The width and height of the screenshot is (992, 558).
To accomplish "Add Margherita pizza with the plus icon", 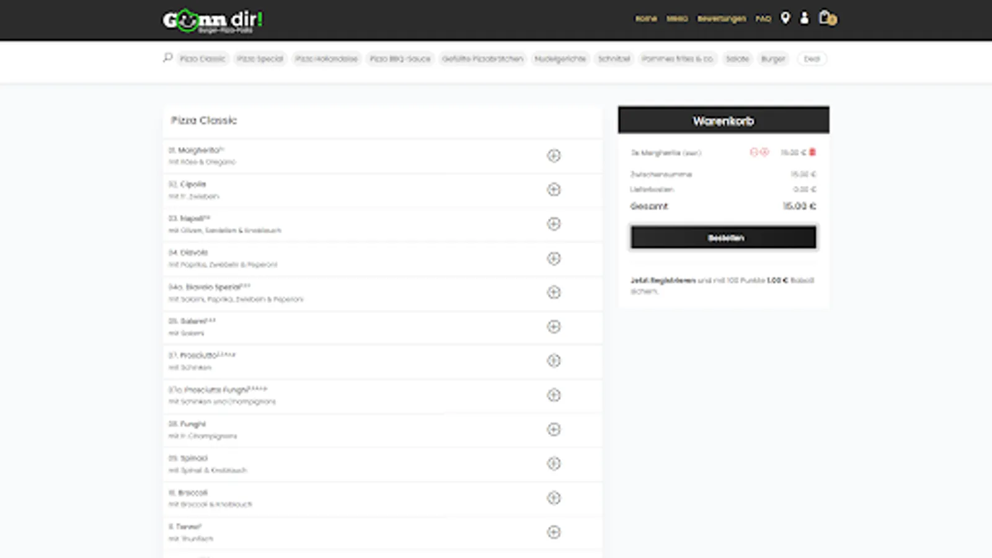I will 554,156.
